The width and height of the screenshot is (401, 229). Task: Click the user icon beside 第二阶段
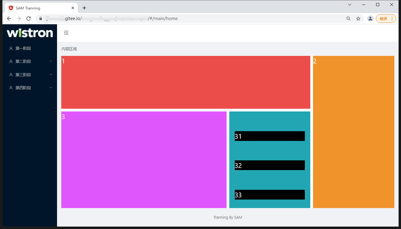click(11, 61)
